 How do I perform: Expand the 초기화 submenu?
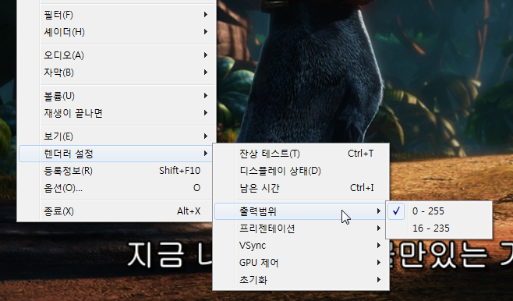[301, 280]
